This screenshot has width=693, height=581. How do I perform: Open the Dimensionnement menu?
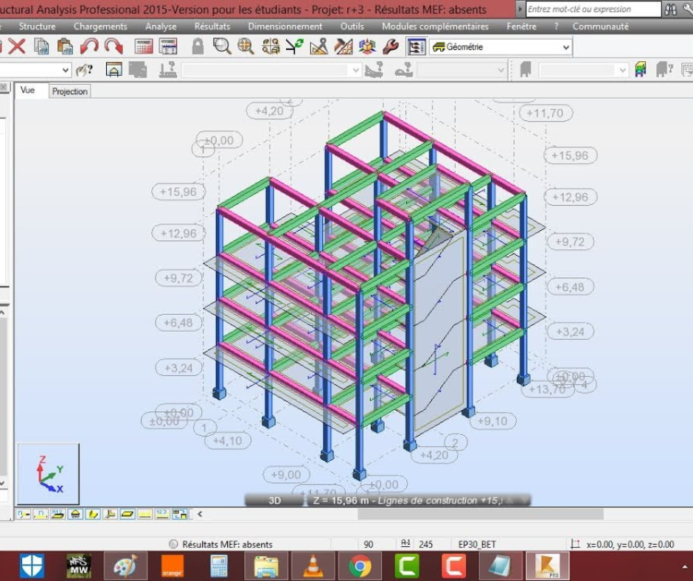[285, 27]
